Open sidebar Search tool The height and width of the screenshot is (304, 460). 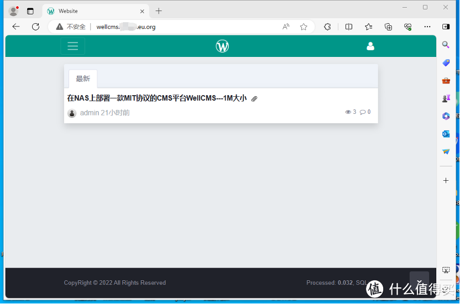[x=446, y=45]
